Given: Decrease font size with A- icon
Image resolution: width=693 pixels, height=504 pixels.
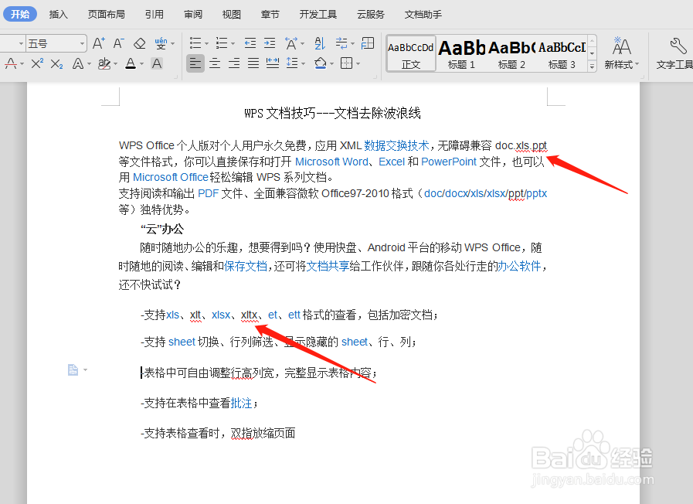Looking at the screenshot, I should pyautogui.click(x=118, y=43).
